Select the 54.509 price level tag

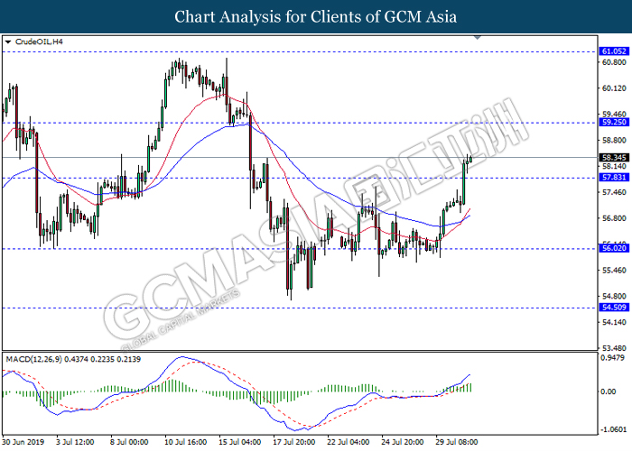611,308
